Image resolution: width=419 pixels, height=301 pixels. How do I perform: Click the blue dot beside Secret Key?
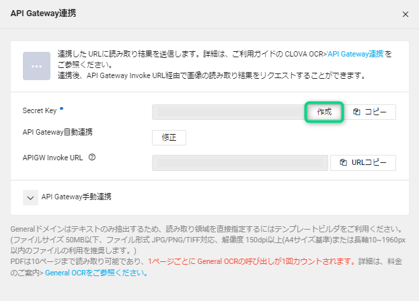61,107
